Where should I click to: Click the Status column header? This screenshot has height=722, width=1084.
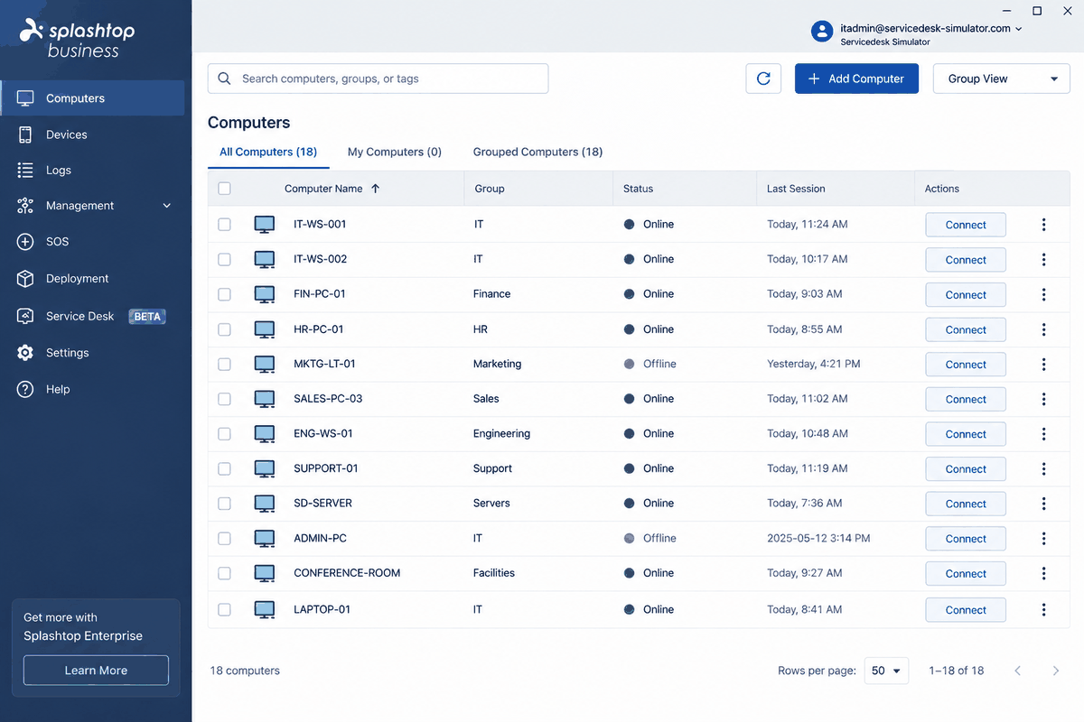click(638, 189)
